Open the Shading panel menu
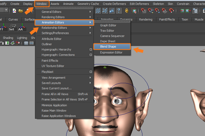The height and width of the screenshot is (136, 205). click(x=8, y=38)
